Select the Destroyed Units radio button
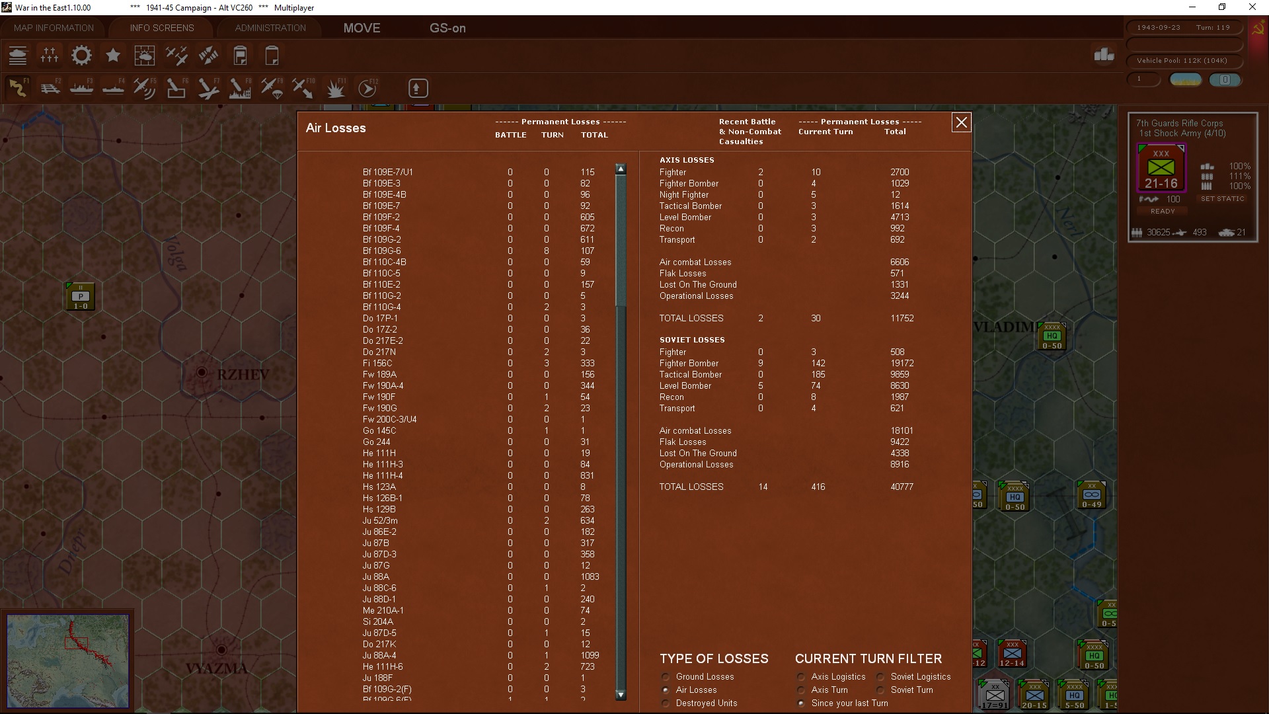The image size is (1269, 714). (x=666, y=703)
